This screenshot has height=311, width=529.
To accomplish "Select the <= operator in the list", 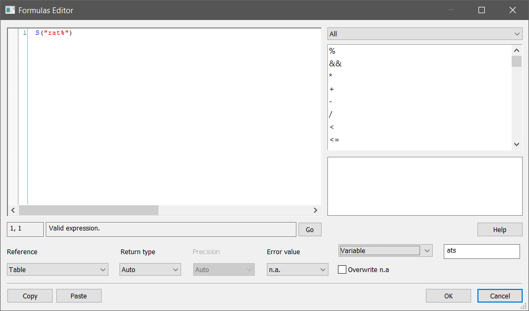I will tap(334, 139).
